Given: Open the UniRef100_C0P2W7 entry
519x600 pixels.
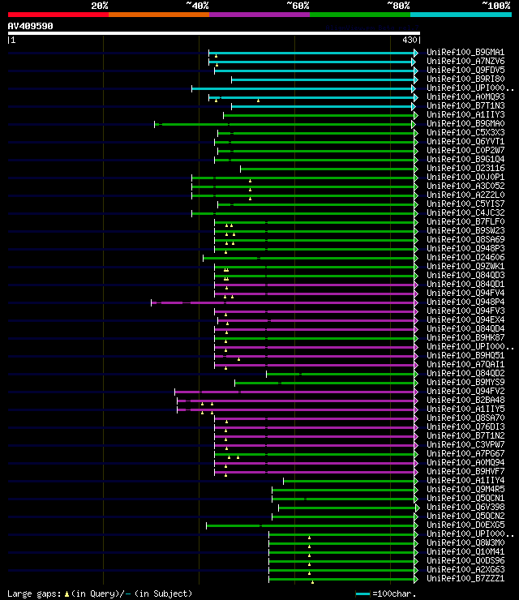Looking at the screenshot, I should [465, 150].
